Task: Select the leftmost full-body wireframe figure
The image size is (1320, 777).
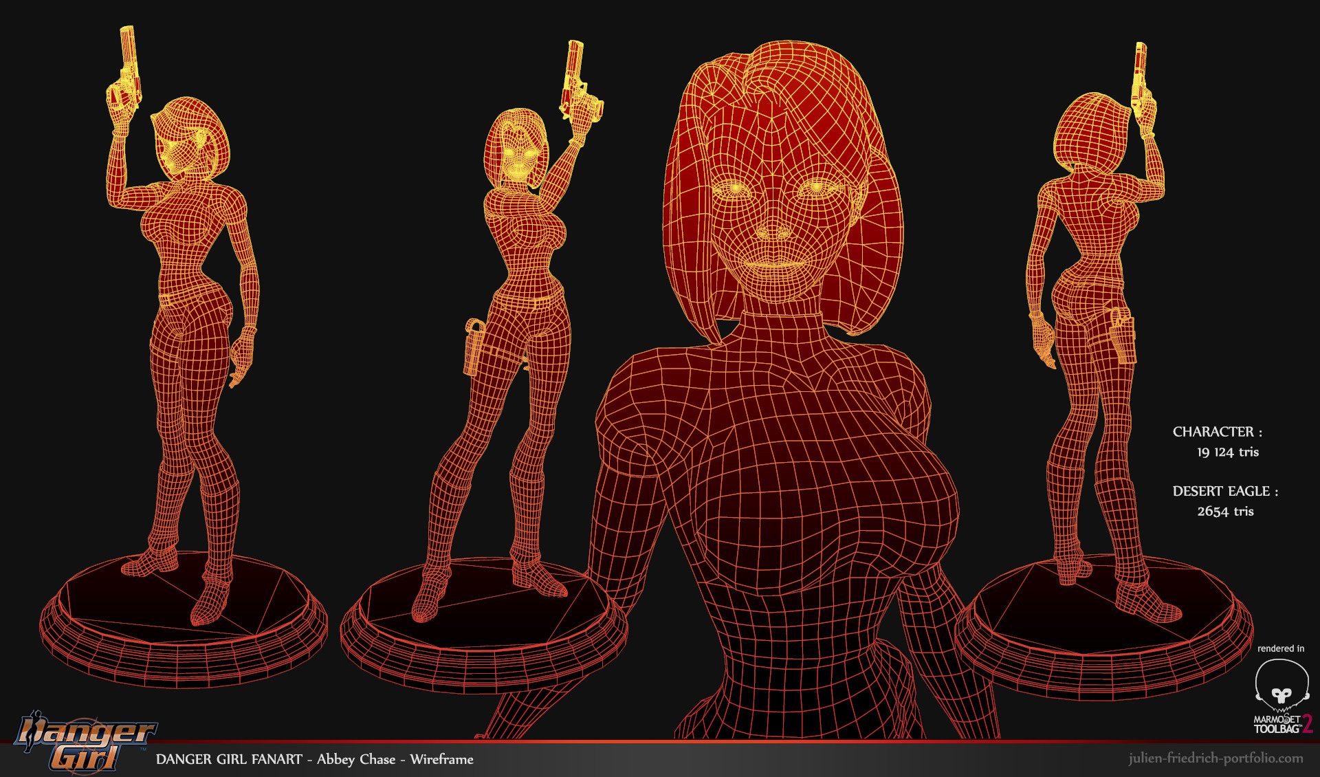Action: (184, 358)
